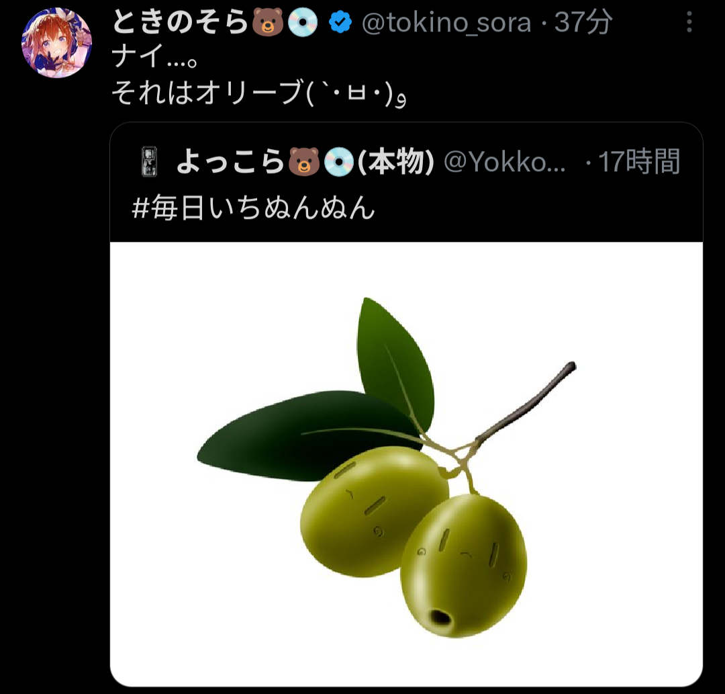Click the CD emoji in Sora's name
The width and height of the screenshot is (725, 694).
click(303, 22)
